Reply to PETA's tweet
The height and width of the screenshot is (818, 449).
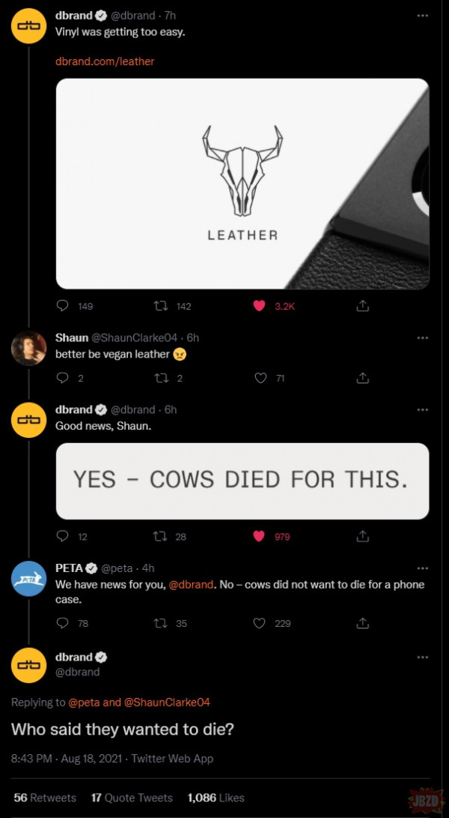pyautogui.click(x=63, y=623)
